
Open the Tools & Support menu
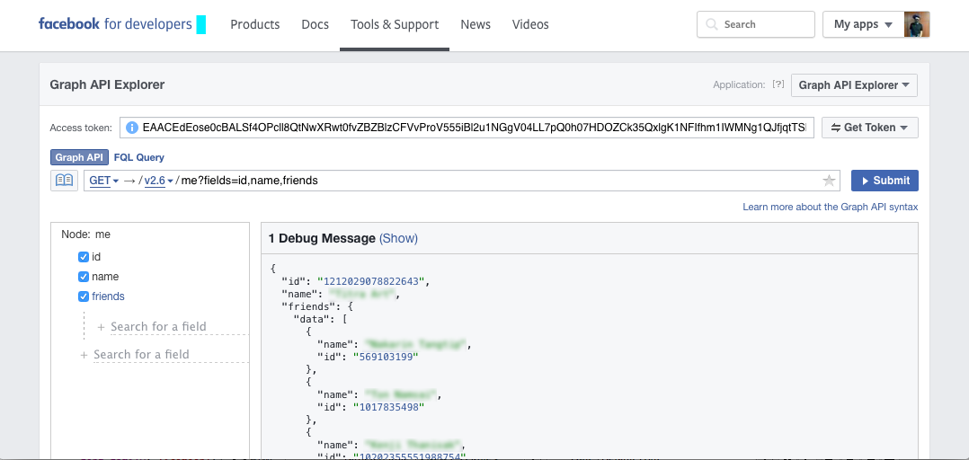[x=395, y=24]
